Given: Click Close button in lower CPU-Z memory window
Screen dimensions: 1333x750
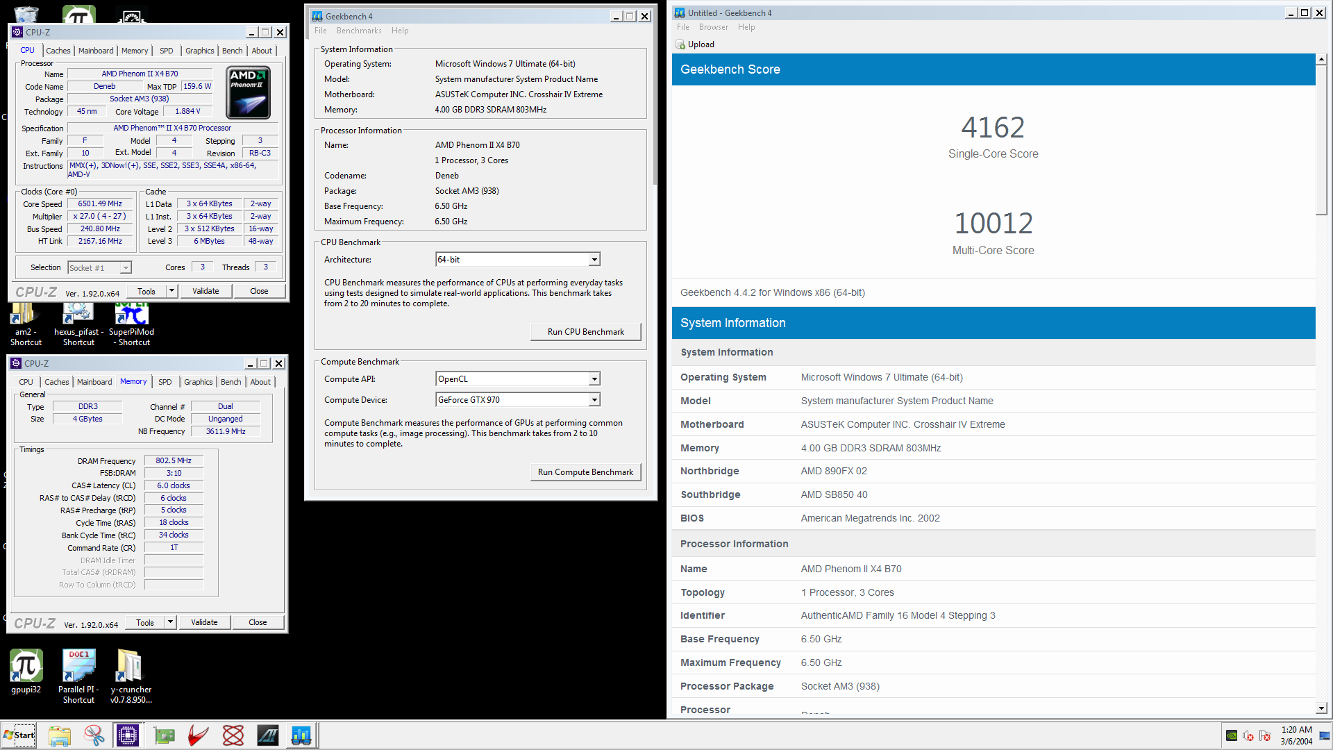Looking at the screenshot, I should (x=258, y=622).
